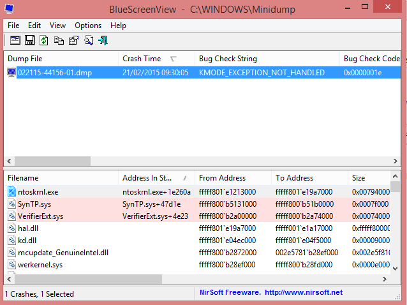Click the file icon beside werkernel.sys

click(11, 265)
